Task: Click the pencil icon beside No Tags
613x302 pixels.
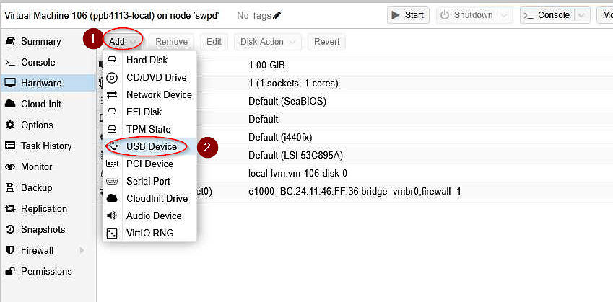Action: pos(277,16)
